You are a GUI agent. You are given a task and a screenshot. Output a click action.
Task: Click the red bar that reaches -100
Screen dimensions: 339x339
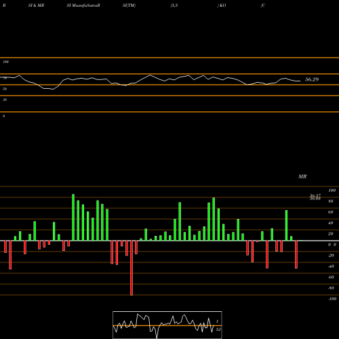point(132,268)
